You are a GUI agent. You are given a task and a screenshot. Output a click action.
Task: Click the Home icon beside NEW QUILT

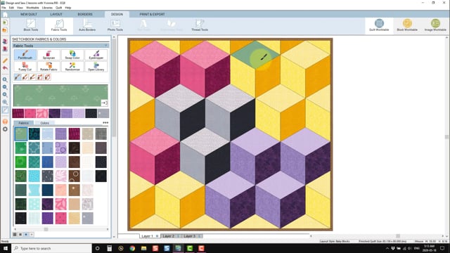[5, 14]
